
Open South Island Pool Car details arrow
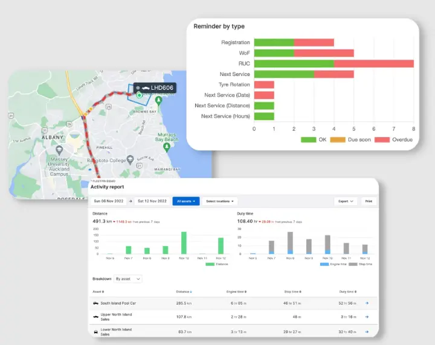tap(367, 303)
